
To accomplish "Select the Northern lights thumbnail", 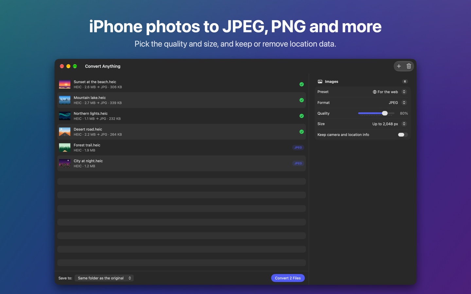I will [x=65, y=116].
